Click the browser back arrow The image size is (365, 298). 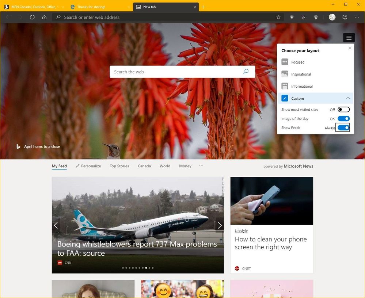pos(8,17)
